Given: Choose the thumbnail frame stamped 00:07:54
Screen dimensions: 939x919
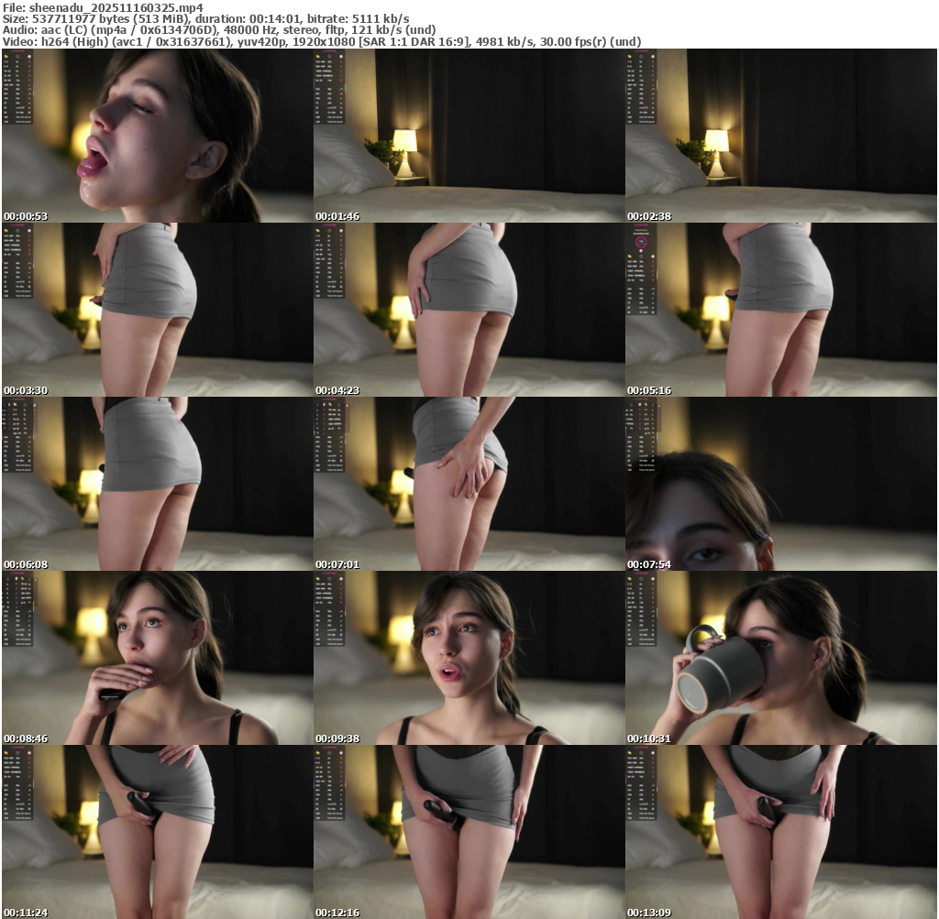Looking at the screenshot, I should point(781,484).
